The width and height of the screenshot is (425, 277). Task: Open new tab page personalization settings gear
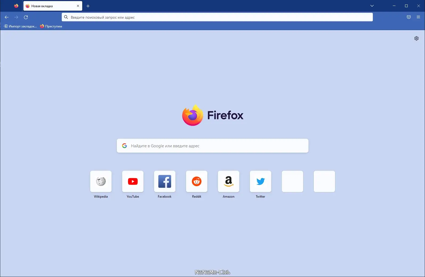pyautogui.click(x=416, y=38)
